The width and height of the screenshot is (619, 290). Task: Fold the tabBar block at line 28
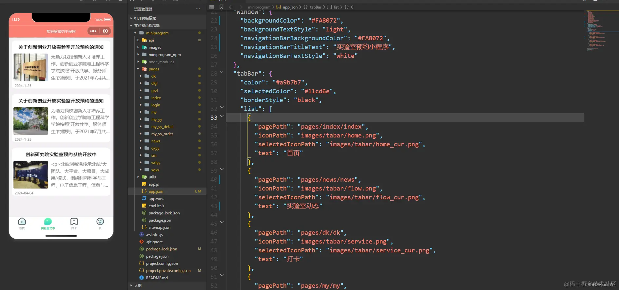(x=222, y=72)
